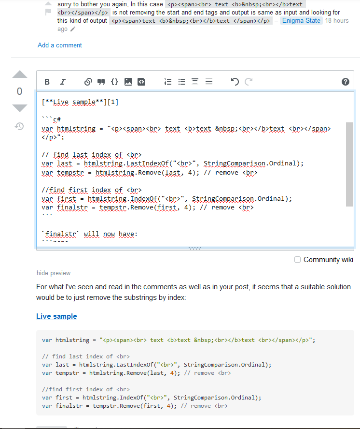
Task: Click 'var first' line in the editor
Action: pos(167,199)
